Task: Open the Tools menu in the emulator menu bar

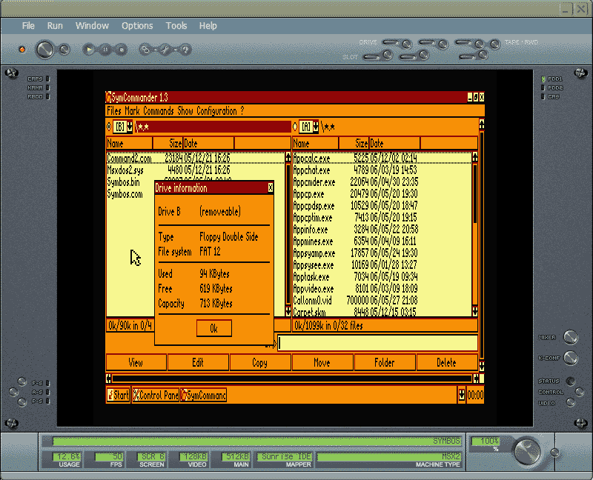Action: point(176,25)
